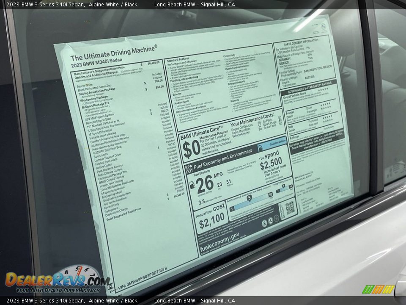Click 'Driving Assistance Package' option
This screenshot has width=406, height=305.
(x=97, y=91)
